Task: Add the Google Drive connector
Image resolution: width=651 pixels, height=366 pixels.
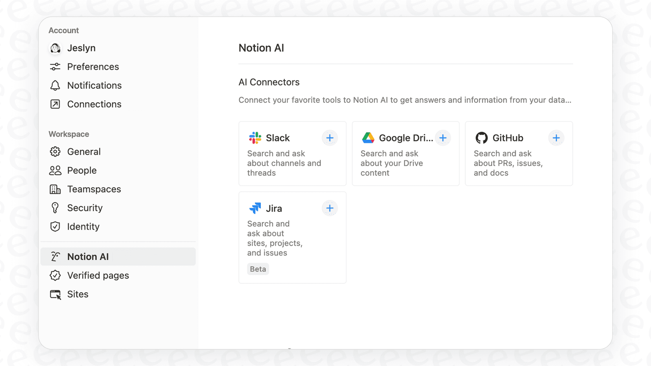Action: 443,138
